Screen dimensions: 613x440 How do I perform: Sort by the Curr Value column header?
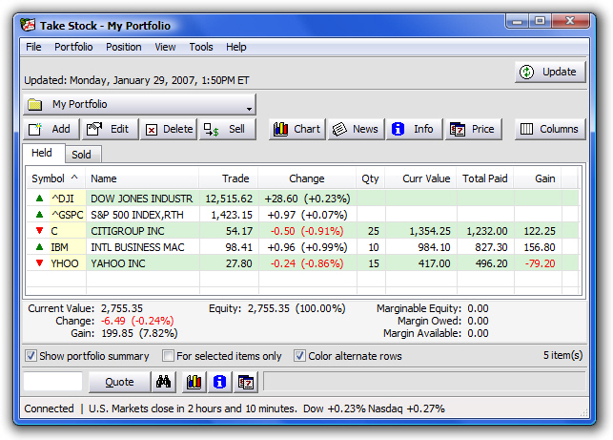coord(420,178)
